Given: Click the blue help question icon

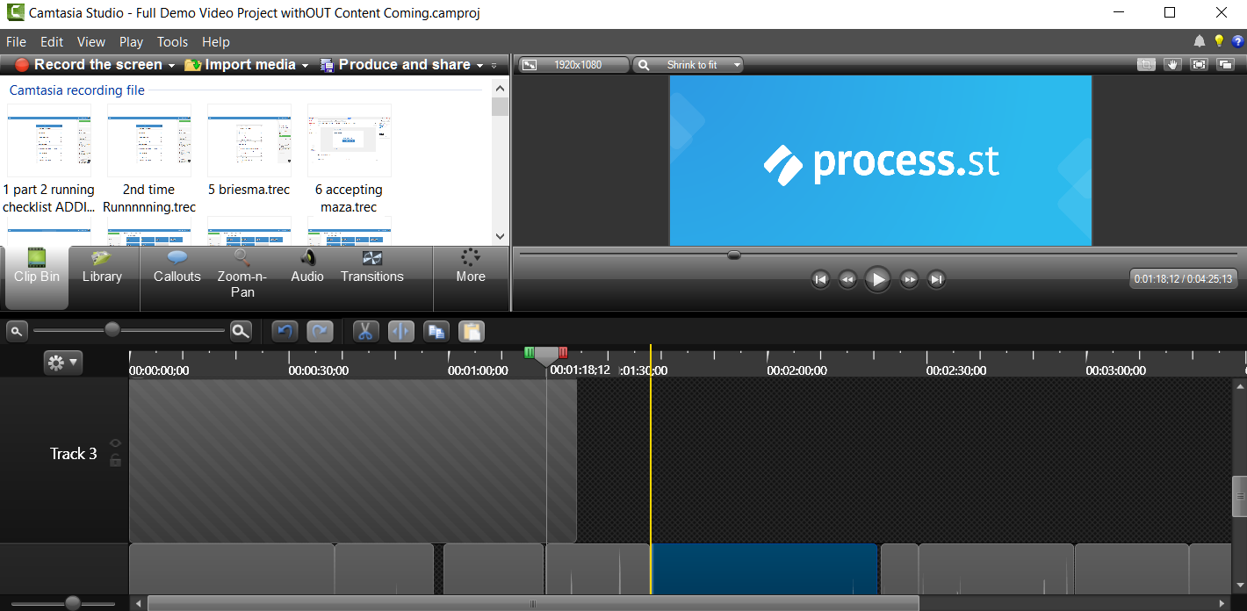Looking at the screenshot, I should point(1238,41).
